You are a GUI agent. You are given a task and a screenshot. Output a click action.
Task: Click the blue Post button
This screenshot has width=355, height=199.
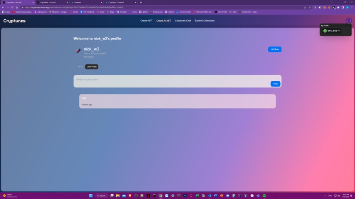click(x=275, y=84)
